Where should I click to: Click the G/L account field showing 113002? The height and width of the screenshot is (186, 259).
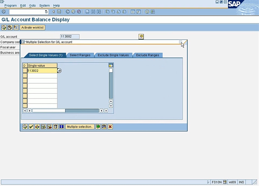click(70, 36)
